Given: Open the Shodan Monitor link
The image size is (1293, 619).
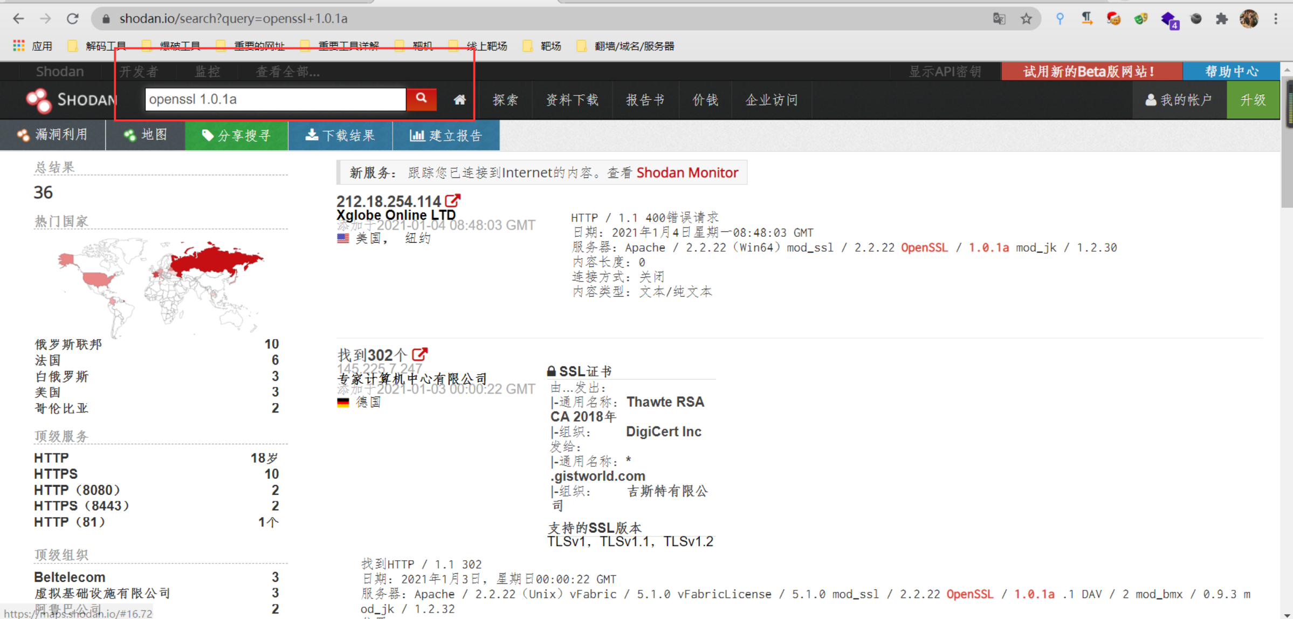Looking at the screenshot, I should 687,173.
